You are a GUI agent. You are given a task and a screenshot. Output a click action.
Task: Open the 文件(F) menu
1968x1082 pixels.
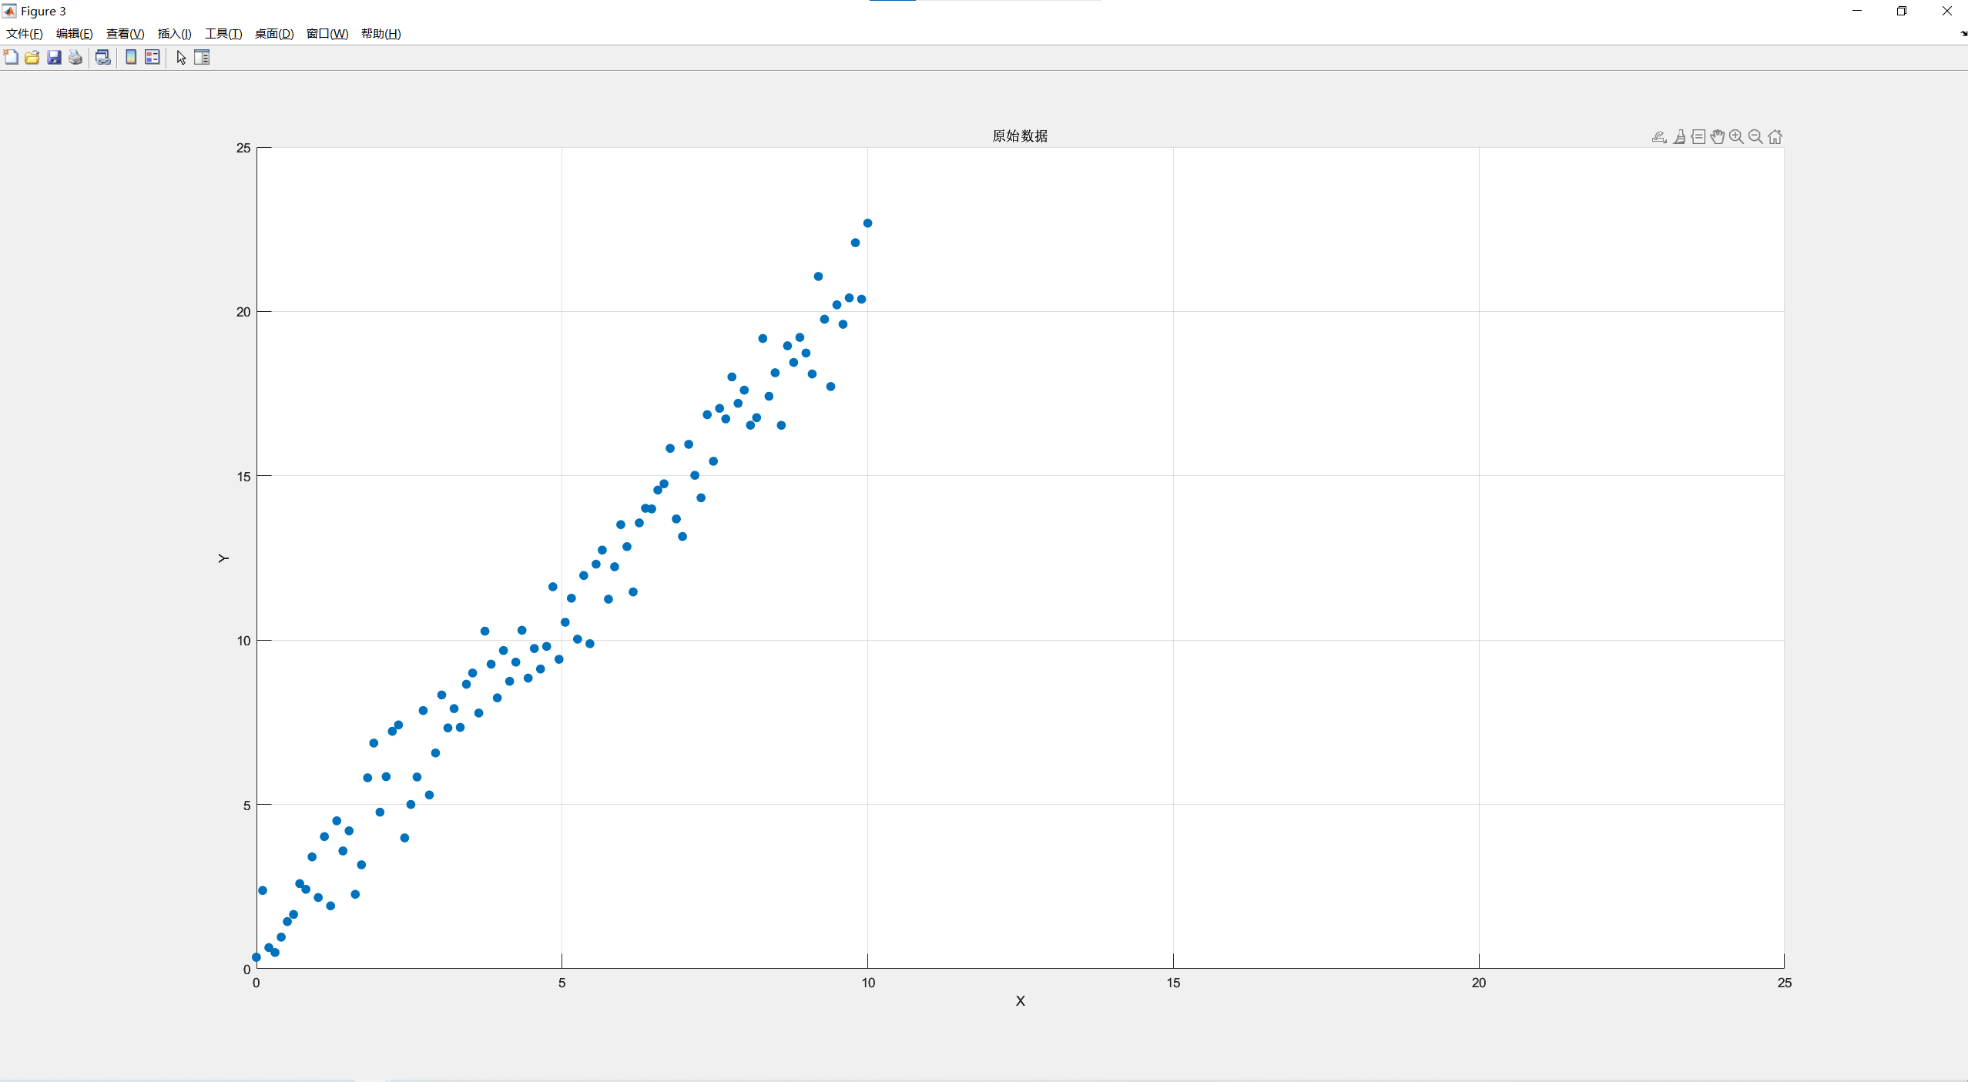point(24,34)
